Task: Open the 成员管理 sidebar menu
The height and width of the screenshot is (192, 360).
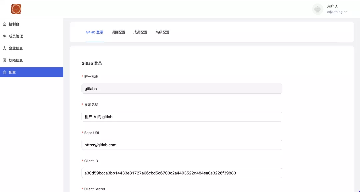Action: 32,36
